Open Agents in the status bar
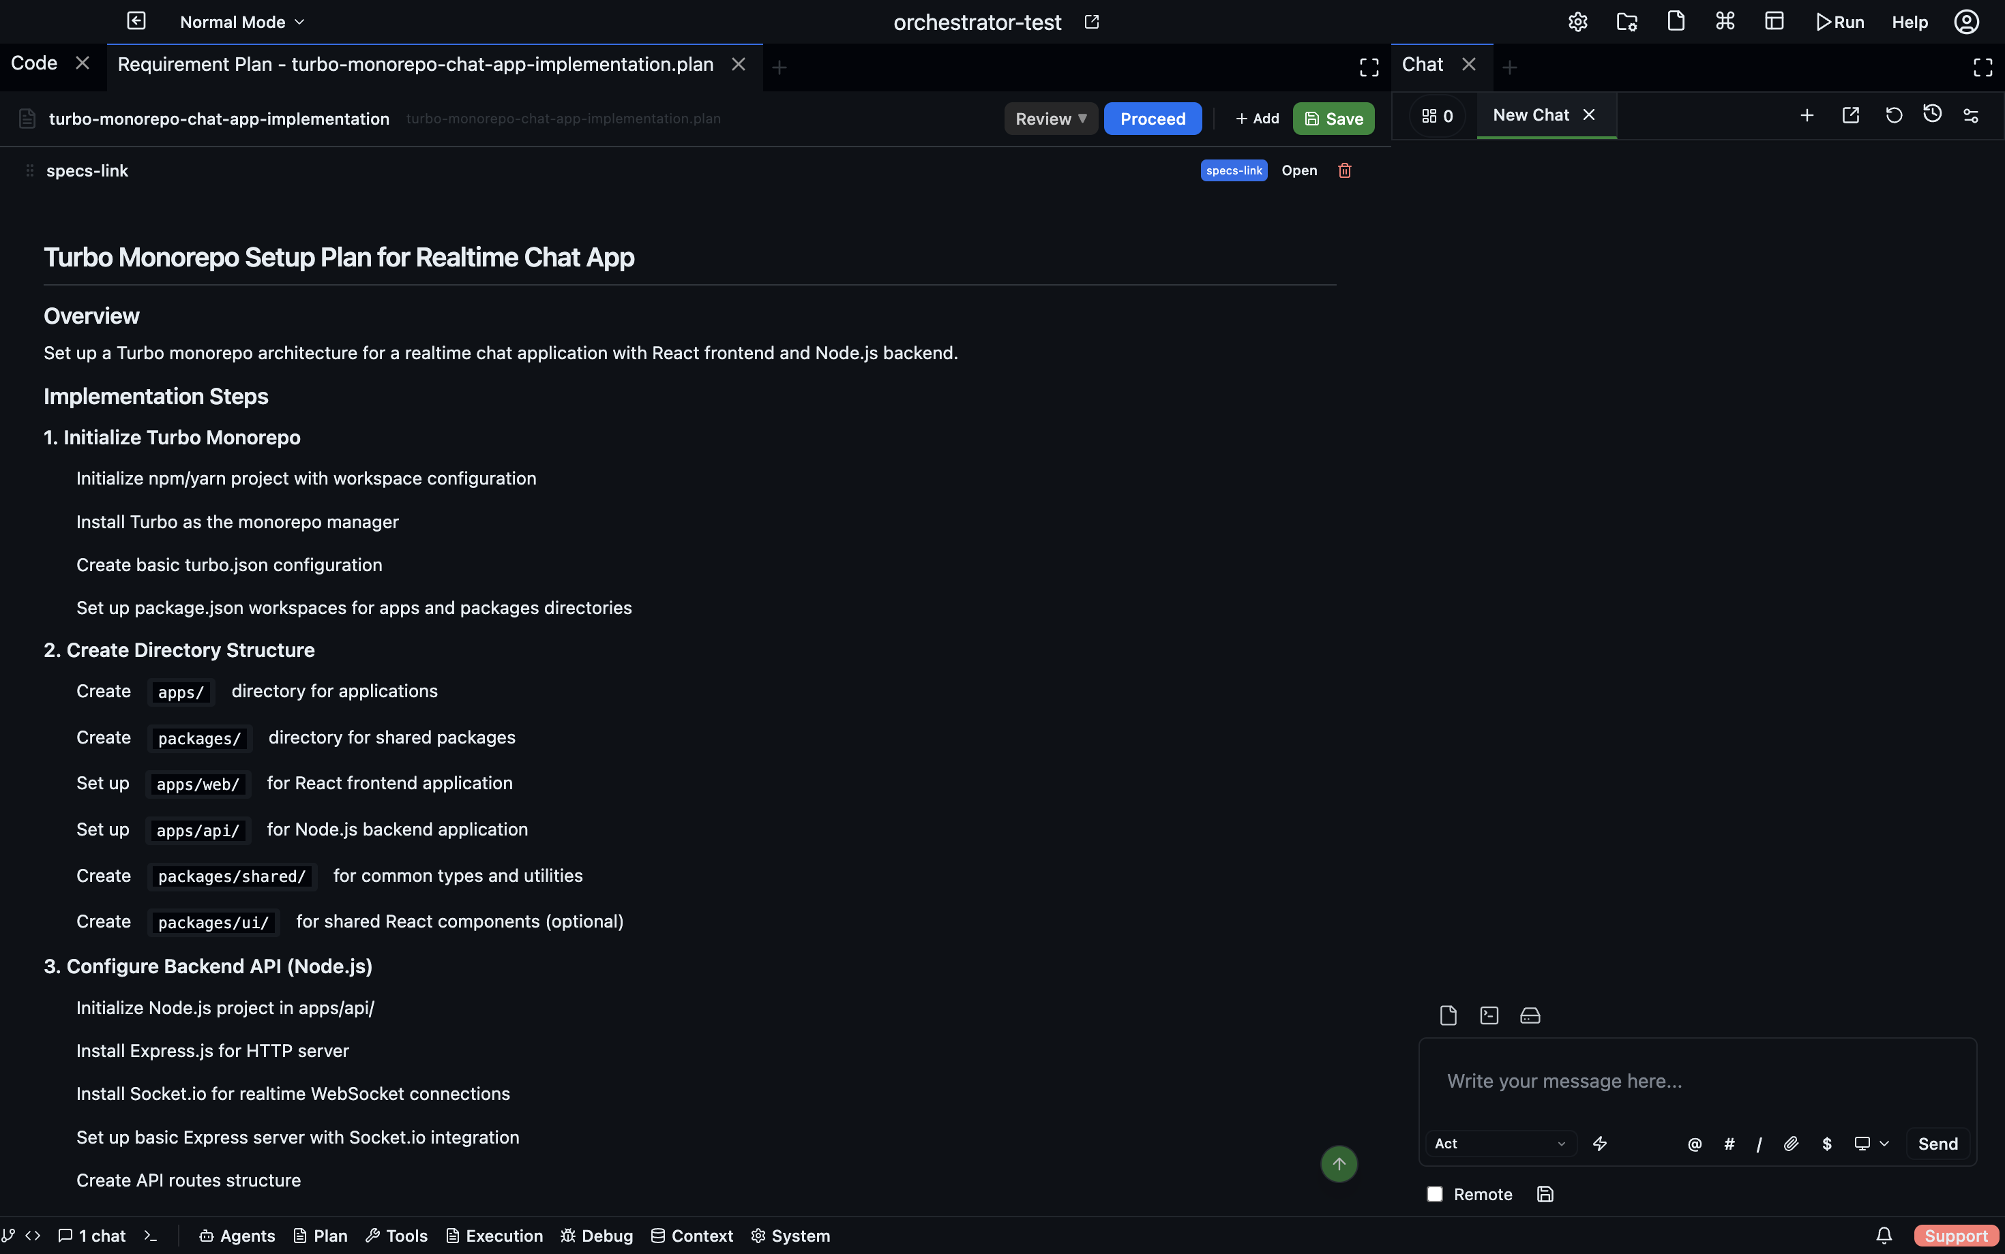This screenshot has height=1254, width=2005. pos(237,1236)
